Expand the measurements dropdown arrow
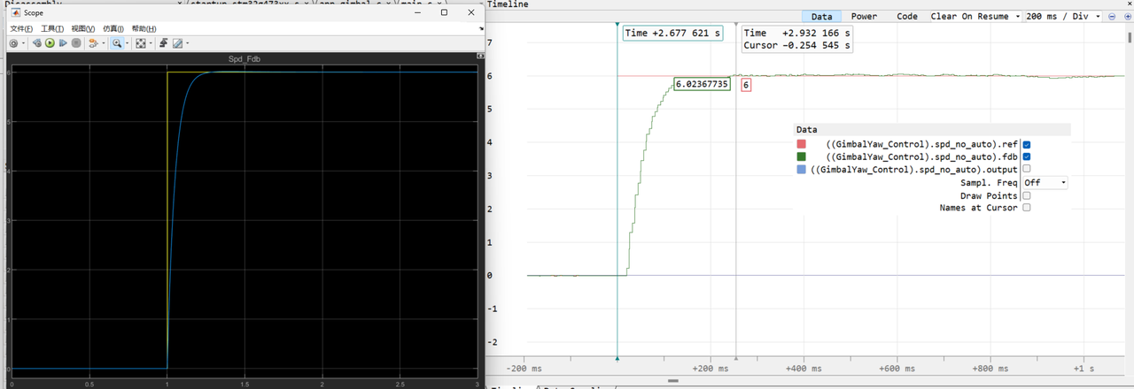 click(187, 43)
